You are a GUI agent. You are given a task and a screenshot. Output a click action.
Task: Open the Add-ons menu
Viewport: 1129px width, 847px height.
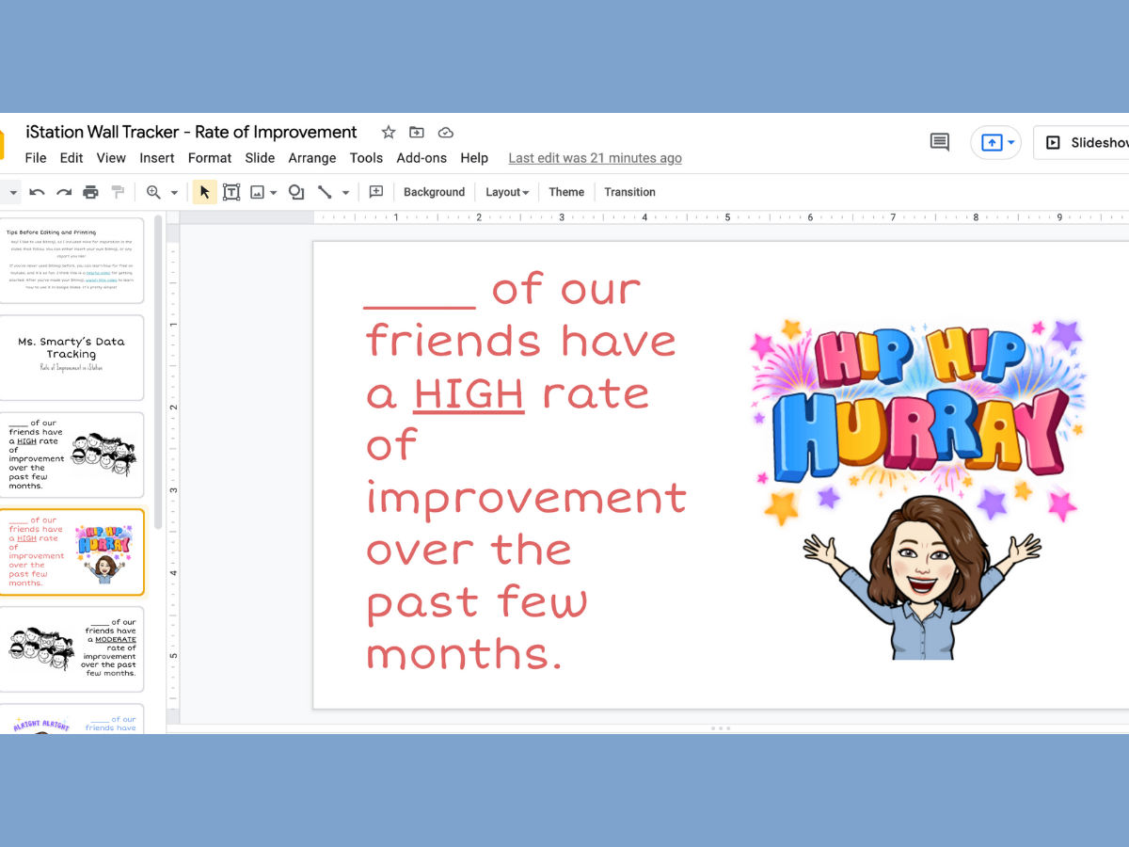click(421, 158)
